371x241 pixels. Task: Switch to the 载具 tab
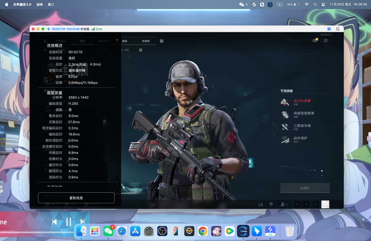[x=125, y=41]
